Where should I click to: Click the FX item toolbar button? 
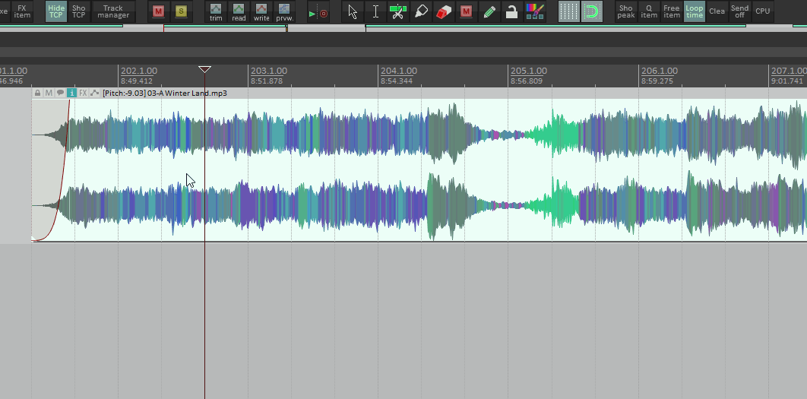pos(21,11)
